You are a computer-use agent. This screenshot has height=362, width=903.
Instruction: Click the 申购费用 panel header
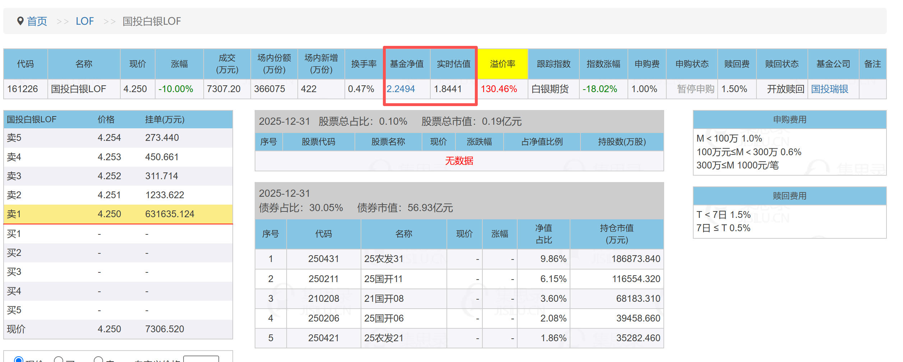(x=789, y=119)
